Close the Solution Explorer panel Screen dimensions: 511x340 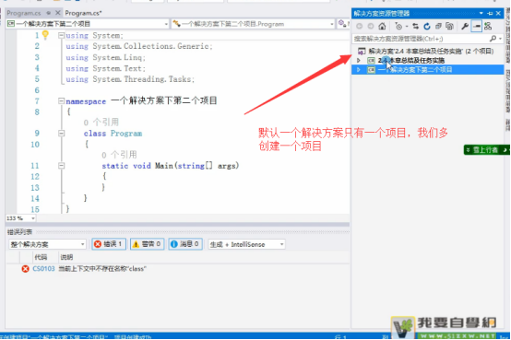498,13
